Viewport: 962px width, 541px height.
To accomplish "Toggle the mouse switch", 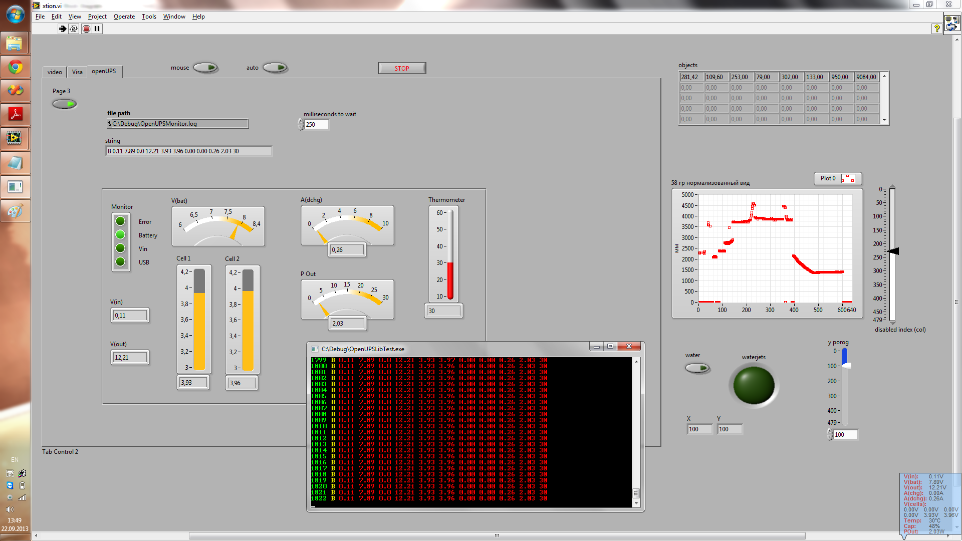I will point(205,68).
